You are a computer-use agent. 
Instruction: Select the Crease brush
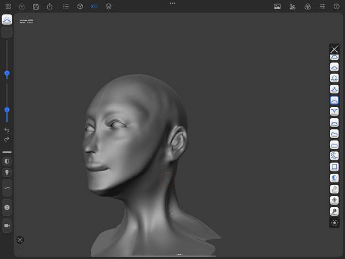click(334, 111)
